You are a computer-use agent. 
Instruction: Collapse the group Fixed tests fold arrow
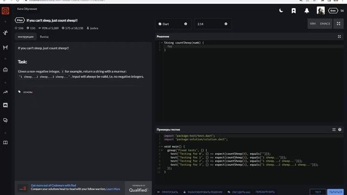(162, 150)
